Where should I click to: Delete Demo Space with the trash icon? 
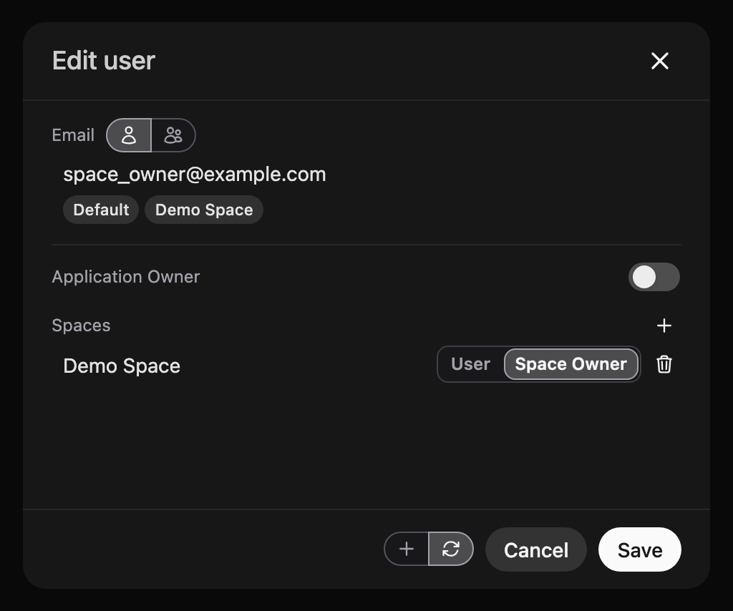click(664, 364)
